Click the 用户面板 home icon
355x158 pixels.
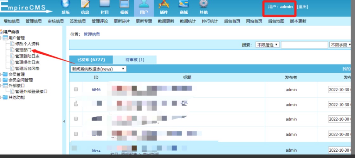click(1, 32)
